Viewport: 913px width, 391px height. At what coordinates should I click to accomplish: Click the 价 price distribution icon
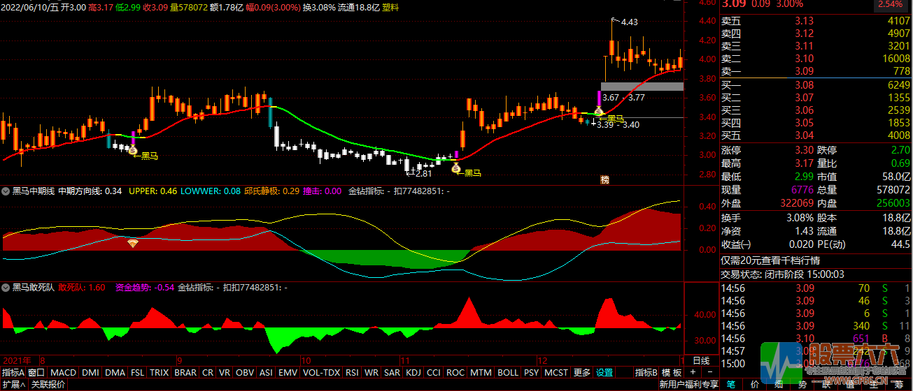(755, 384)
